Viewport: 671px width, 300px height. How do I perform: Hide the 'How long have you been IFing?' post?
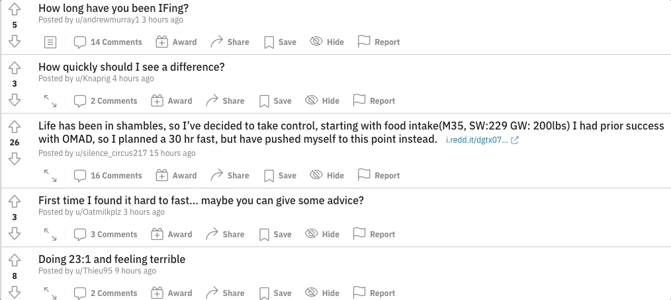[x=327, y=42]
